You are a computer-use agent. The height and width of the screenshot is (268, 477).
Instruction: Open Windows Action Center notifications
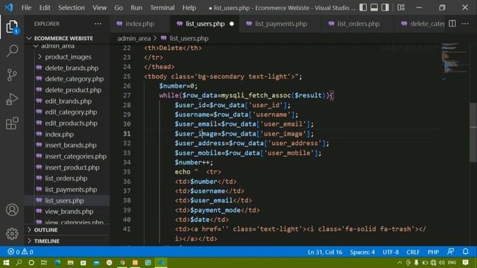click(x=465, y=263)
